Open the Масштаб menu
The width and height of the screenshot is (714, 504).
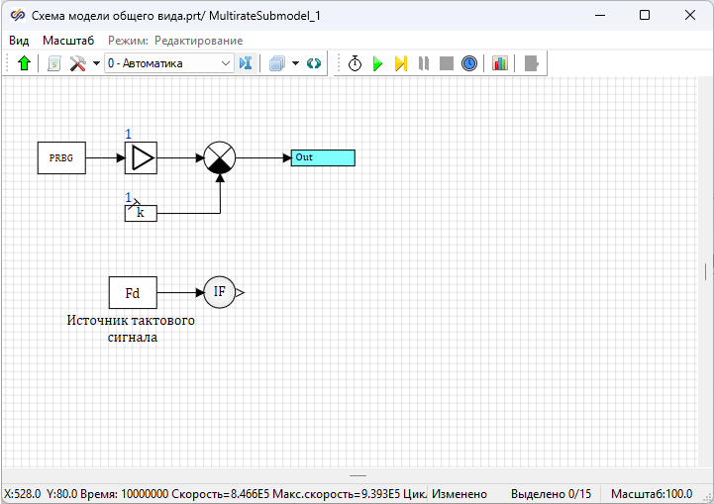click(68, 41)
